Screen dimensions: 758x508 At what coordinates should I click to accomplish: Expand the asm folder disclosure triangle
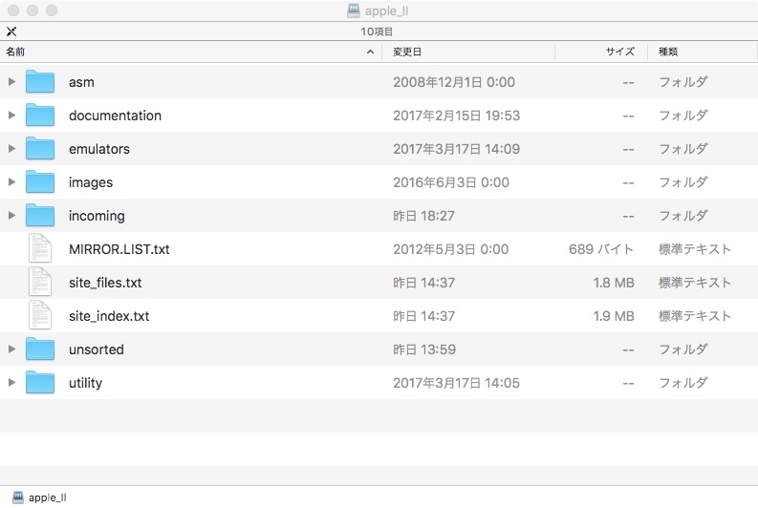coord(11,82)
